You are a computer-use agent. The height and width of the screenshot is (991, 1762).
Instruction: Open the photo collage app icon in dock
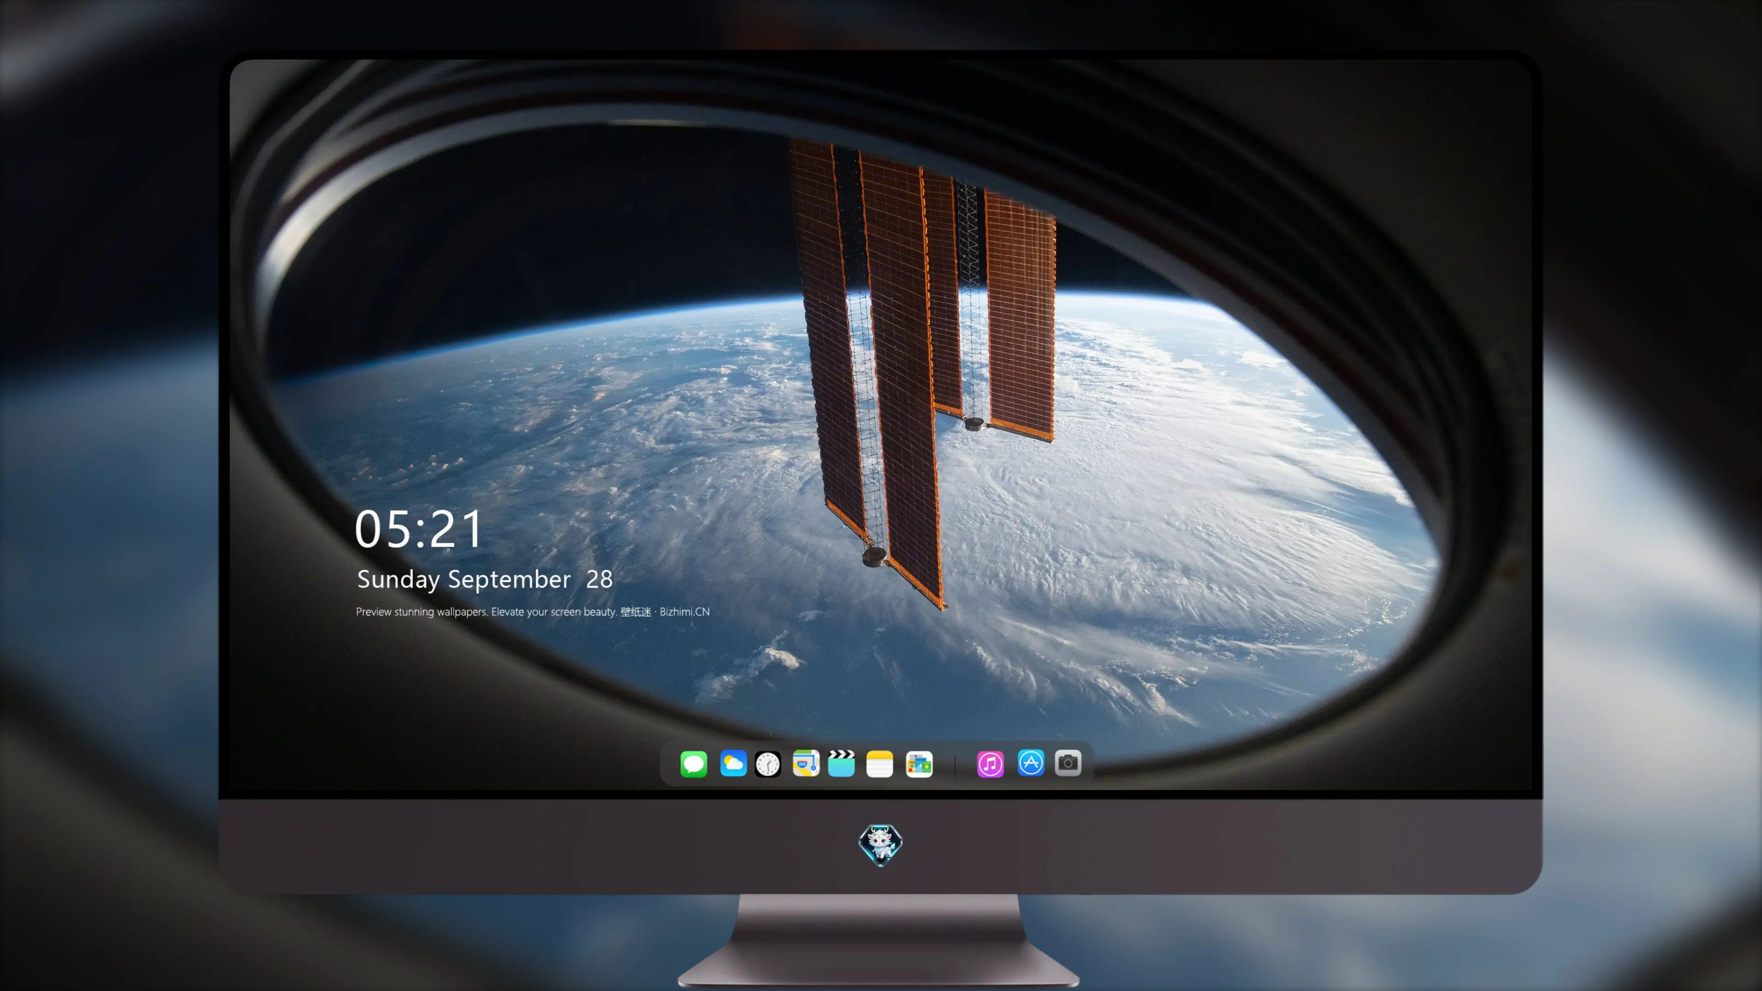919,764
